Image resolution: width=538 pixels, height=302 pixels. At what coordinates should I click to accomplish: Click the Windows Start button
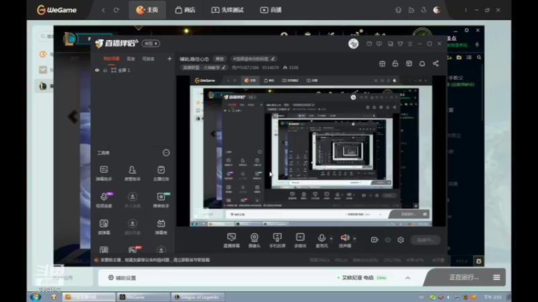(x=36, y=297)
